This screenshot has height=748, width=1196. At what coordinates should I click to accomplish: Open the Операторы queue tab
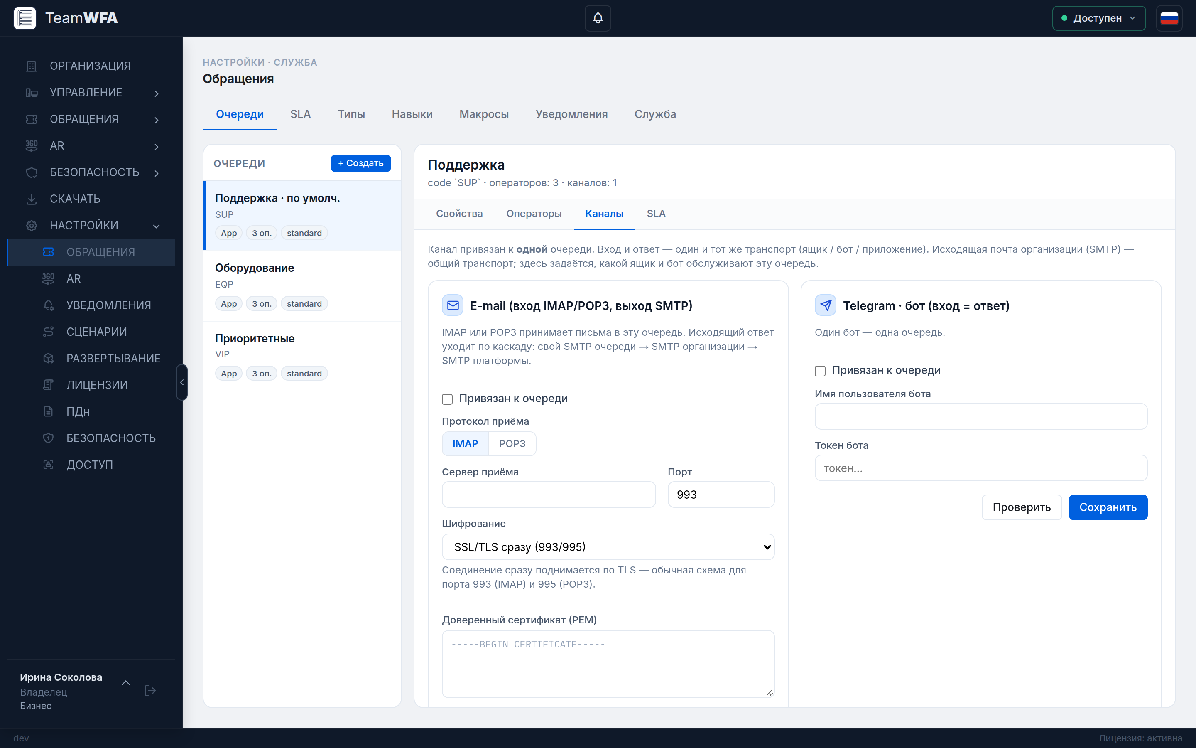pyautogui.click(x=534, y=214)
